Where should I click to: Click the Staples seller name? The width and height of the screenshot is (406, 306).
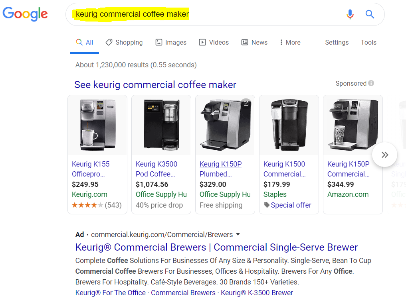tap(275, 194)
